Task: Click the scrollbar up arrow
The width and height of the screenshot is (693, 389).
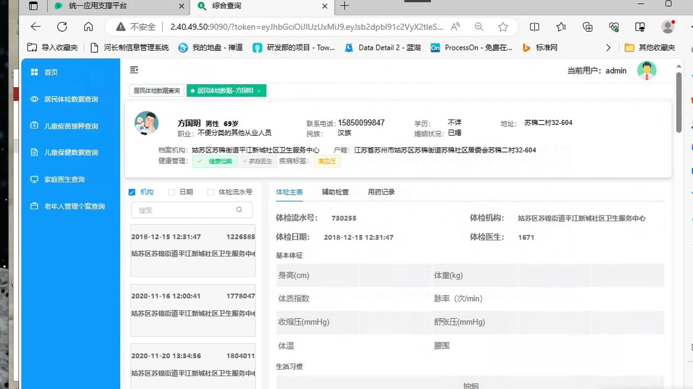Action: tap(679, 66)
